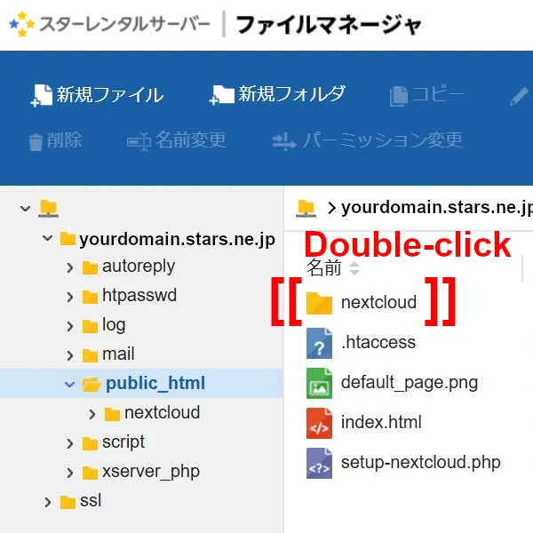
Task: Sort by 名前 column sort arrows
Action: [354, 268]
